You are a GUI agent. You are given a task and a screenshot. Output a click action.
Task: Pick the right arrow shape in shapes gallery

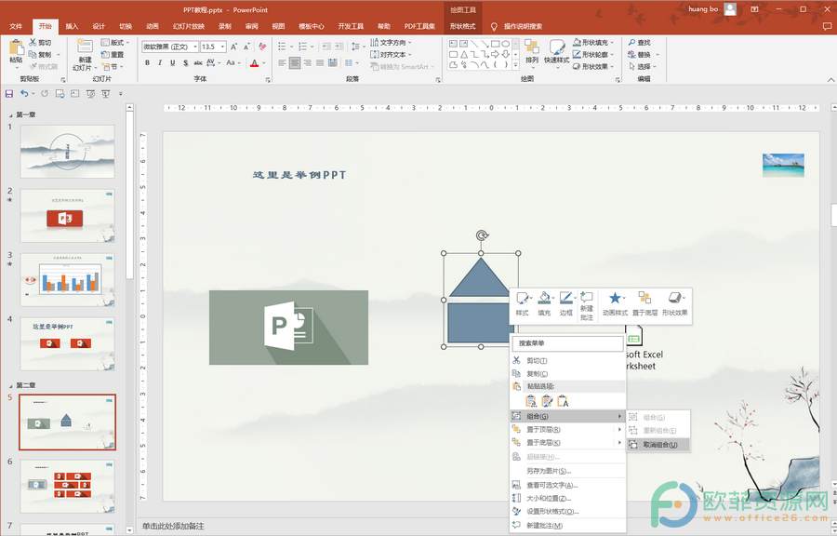(495, 55)
